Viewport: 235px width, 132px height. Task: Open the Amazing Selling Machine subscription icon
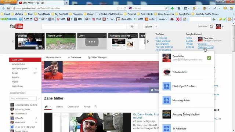pos(12,105)
